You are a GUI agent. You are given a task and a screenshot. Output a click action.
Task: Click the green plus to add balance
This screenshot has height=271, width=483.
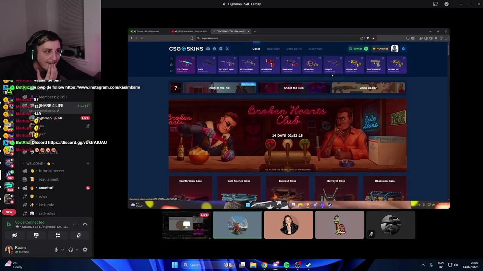coord(366,49)
